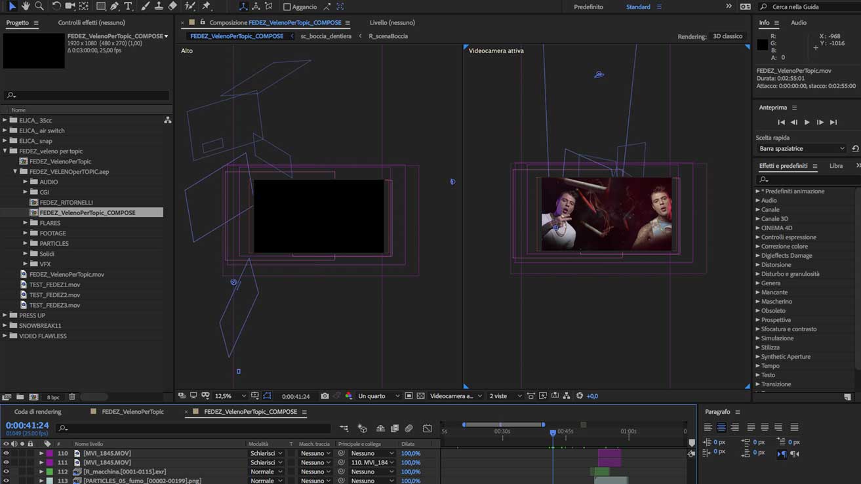Open Modalità dropdown of layer 112

(266, 472)
